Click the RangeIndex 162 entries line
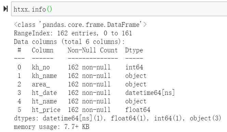 73,33
